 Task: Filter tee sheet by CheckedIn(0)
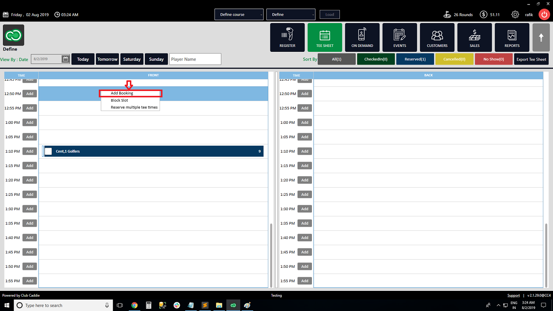tap(376, 59)
